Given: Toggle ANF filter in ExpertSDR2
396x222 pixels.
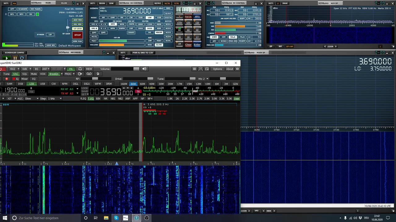Looking at the screenshot, I should point(128,99).
